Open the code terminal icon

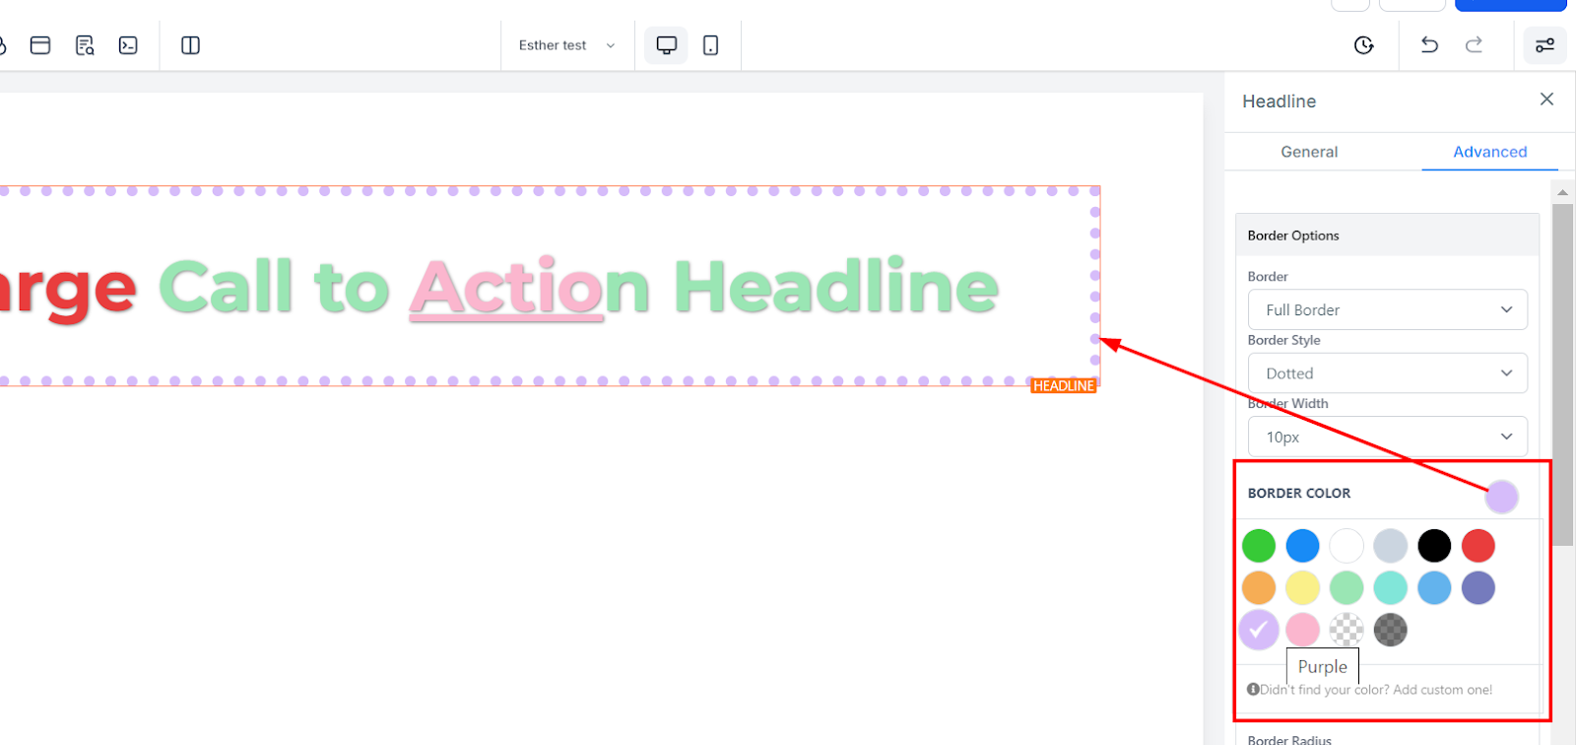point(128,45)
